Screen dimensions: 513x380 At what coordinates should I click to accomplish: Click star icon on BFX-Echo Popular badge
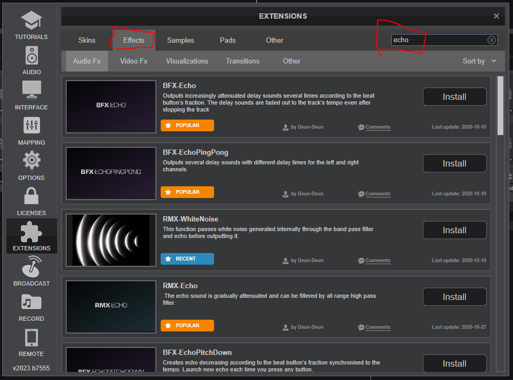pos(168,125)
